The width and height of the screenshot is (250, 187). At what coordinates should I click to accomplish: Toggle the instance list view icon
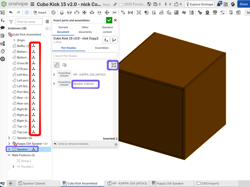click(47, 22)
